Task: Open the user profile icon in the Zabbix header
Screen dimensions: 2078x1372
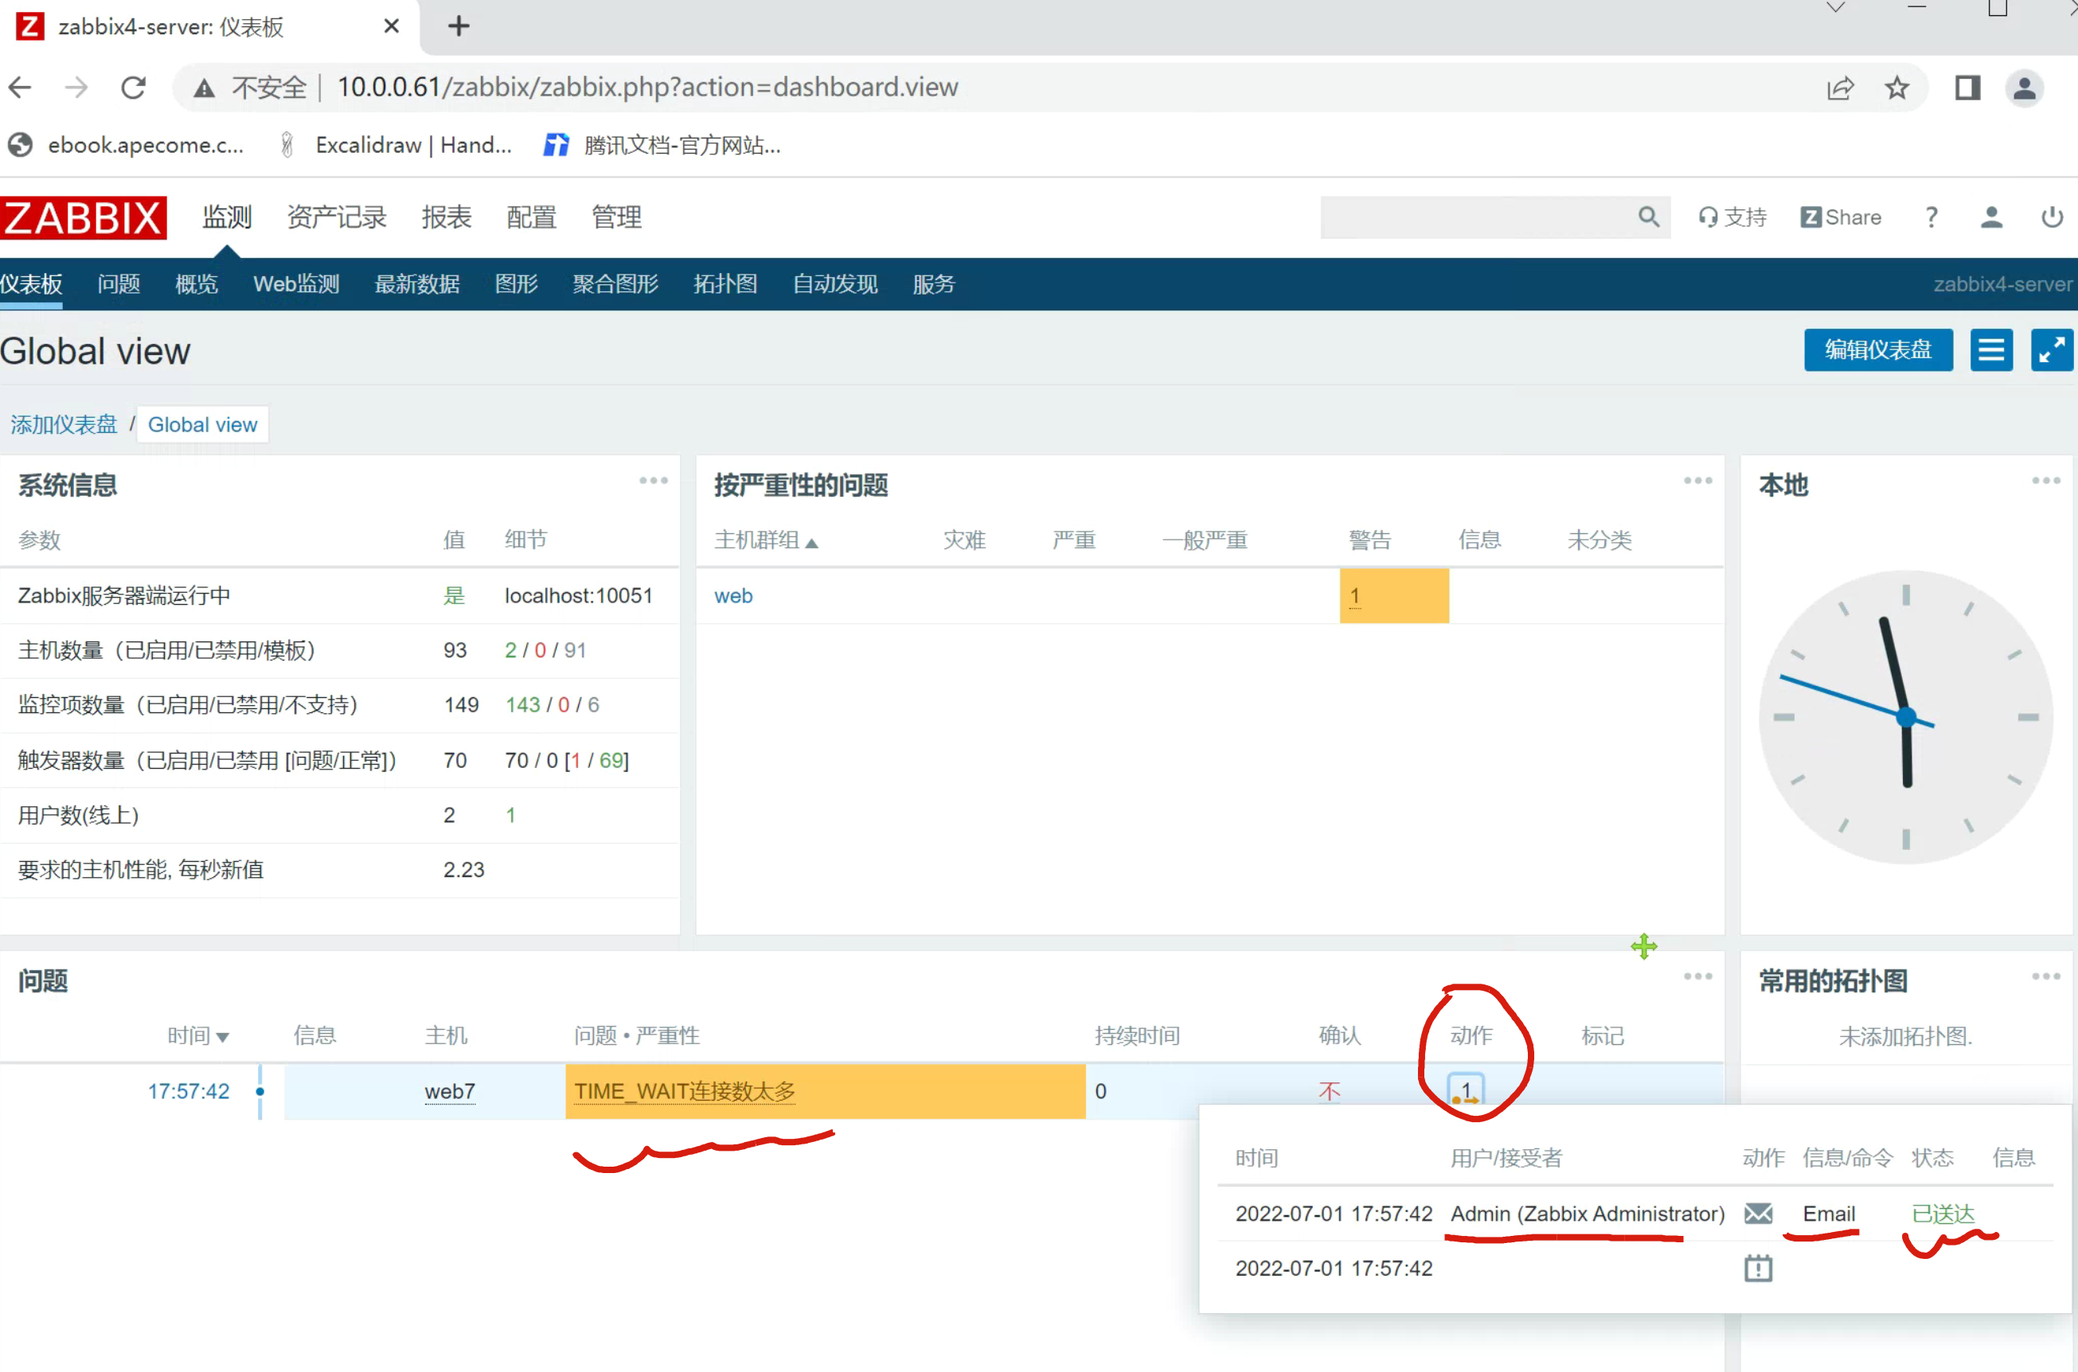Action: [x=1991, y=217]
